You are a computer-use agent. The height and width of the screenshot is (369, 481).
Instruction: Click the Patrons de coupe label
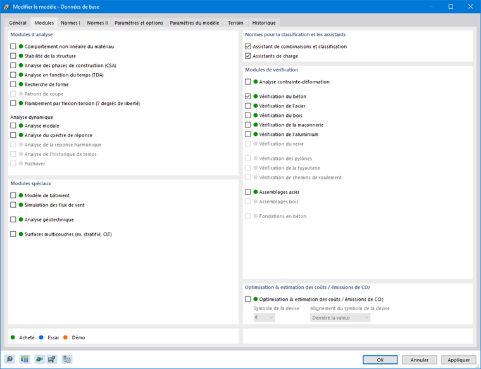click(44, 94)
